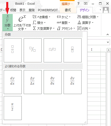111x126 pixels.
Task: Insert the small fraction template
Action: (x=73, y=50)
